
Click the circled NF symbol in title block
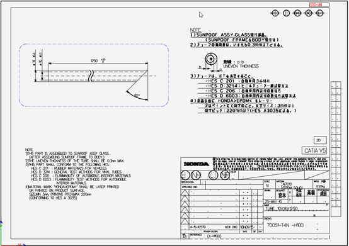(x=224, y=176)
